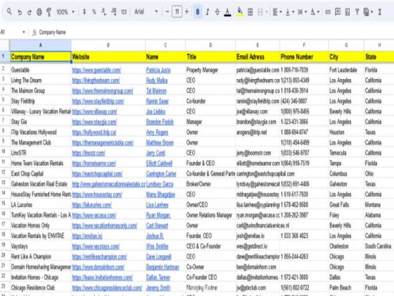394x296 pixels.
Task: Toggle strikethrough formatting
Action: click(217, 12)
